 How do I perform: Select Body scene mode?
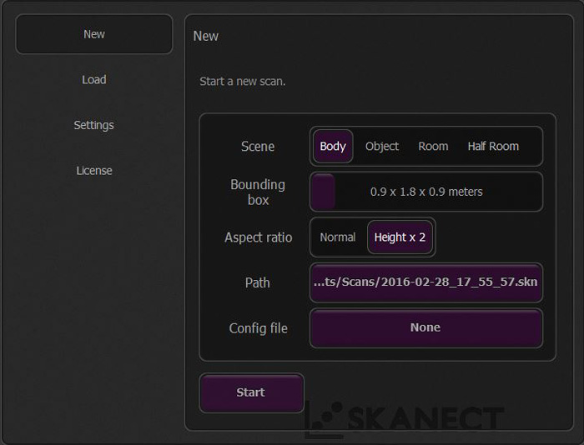click(x=333, y=146)
